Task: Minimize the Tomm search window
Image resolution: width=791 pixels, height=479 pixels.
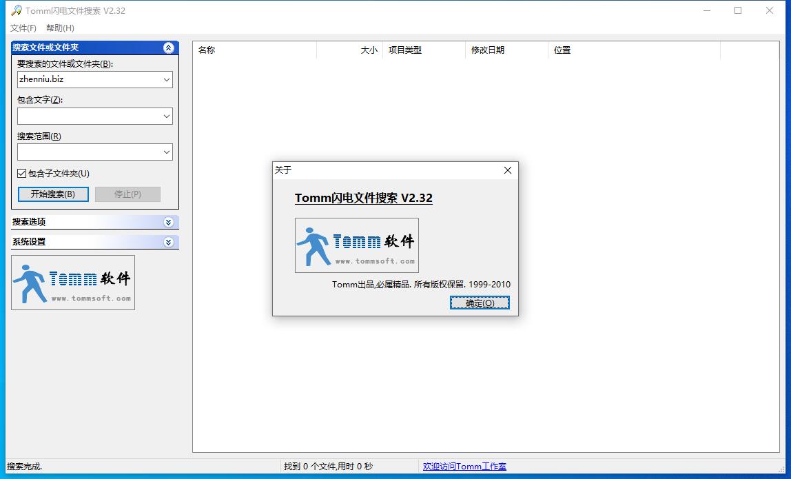Action: pos(707,10)
